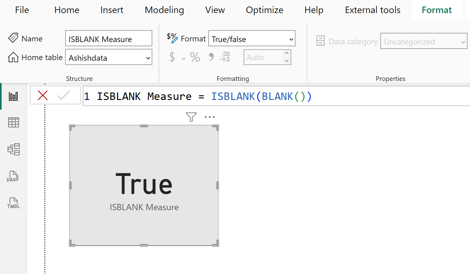Switch to the Modeling ribbon tab
Image resolution: width=470 pixels, height=274 pixels.
click(164, 10)
